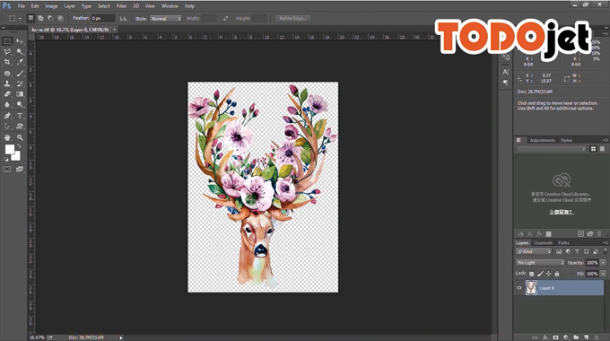The height and width of the screenshot is (341, 610).
Task: Select the Magic Wand tool
Action: click(x=20, y=51)
